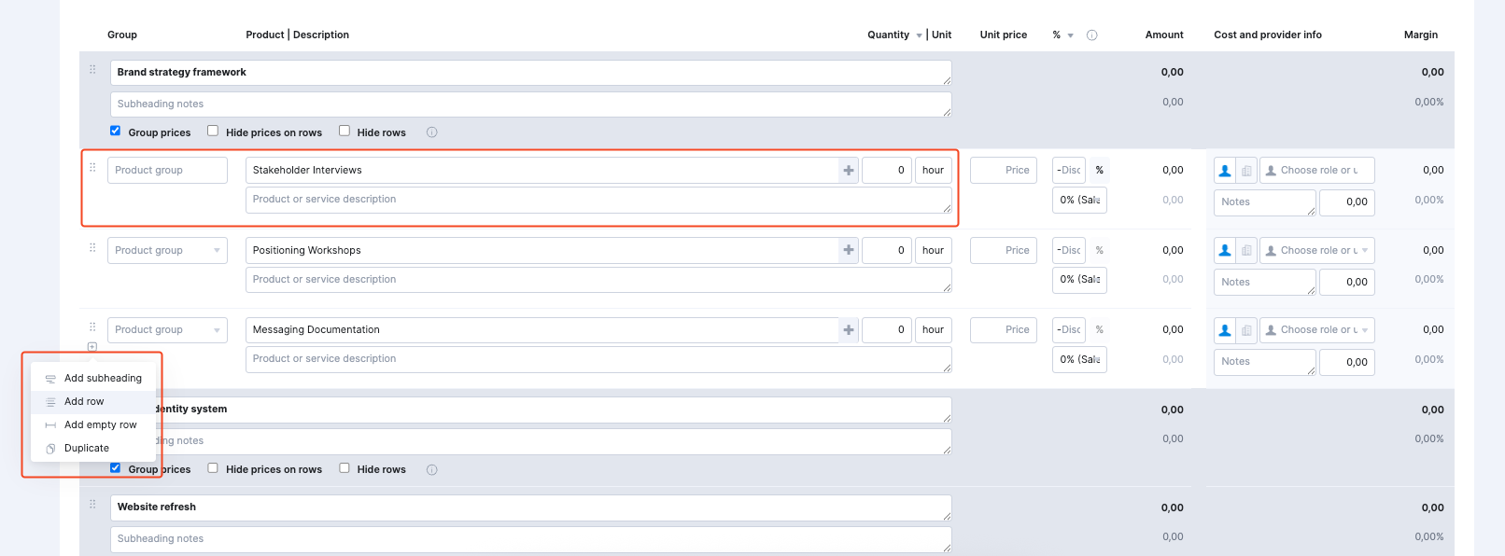Click Price field in Messaging Documentation row
The width and height of the screenshot is (1505, 556).
[1004, 330]
